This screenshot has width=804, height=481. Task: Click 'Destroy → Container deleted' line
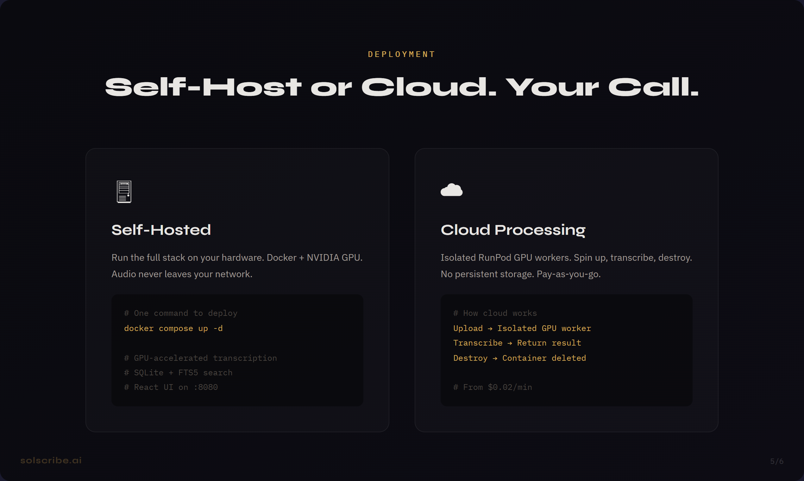[x=519, y=358]
